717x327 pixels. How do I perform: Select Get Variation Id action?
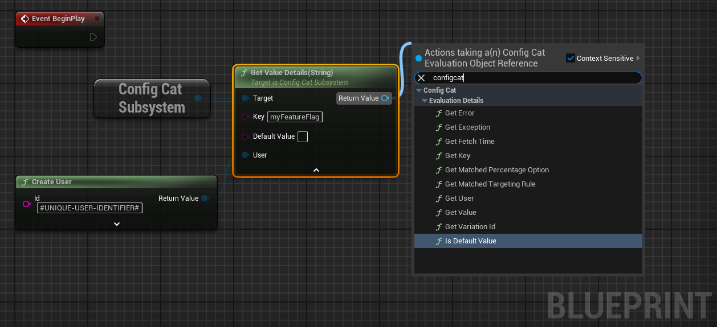(528, 227)
